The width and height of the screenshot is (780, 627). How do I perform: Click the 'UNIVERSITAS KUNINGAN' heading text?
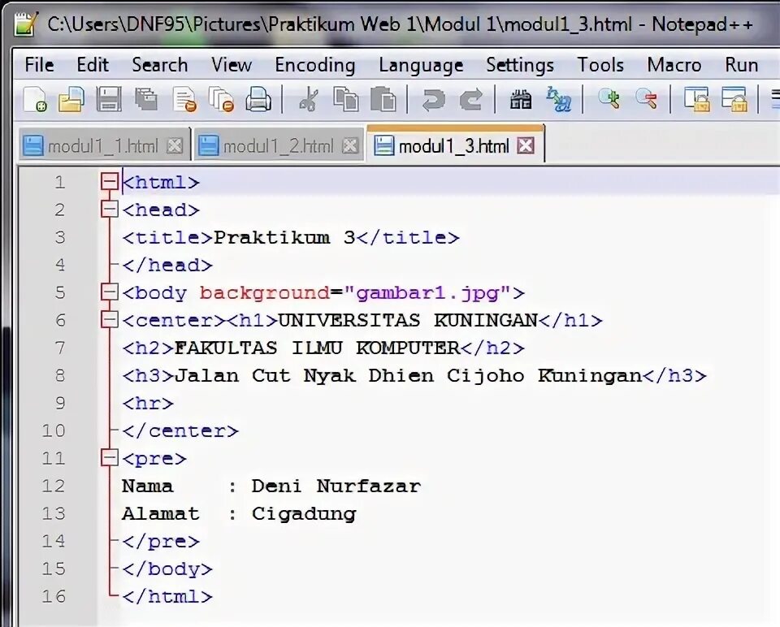tap(408, 320)
